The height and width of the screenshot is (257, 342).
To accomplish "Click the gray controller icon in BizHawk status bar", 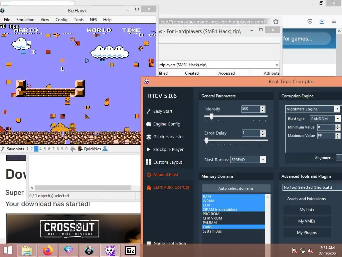I will [x=73, y=149].
